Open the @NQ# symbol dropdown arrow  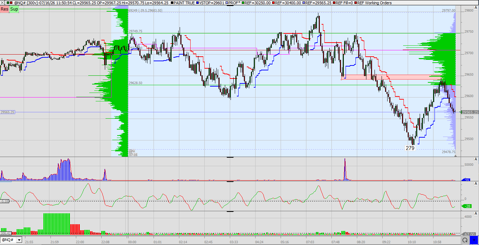[18, 240]
